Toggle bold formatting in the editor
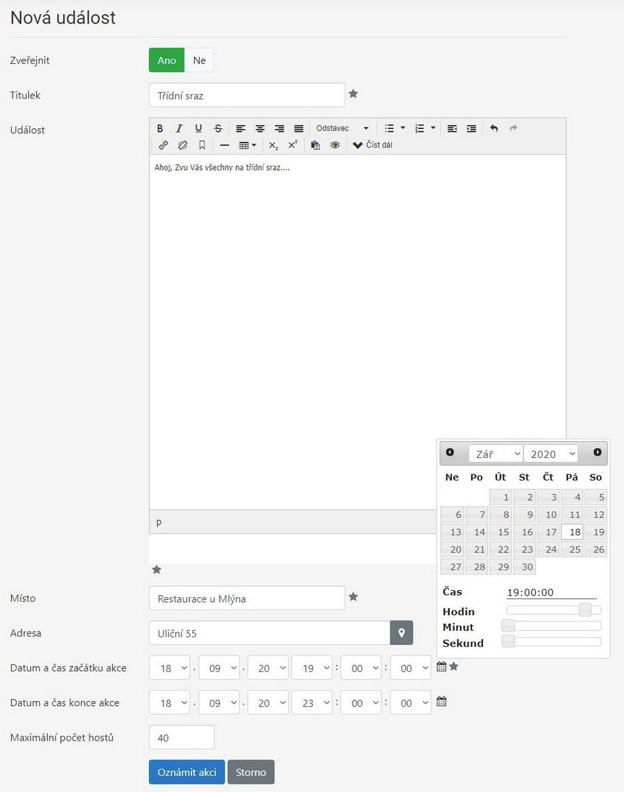 pos(160,128)
